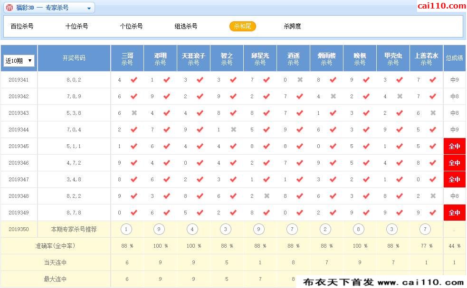Click the red check for 邓明 in row 2019345
The width and height of the screenshot is (467, 288).
coord(167,146)
